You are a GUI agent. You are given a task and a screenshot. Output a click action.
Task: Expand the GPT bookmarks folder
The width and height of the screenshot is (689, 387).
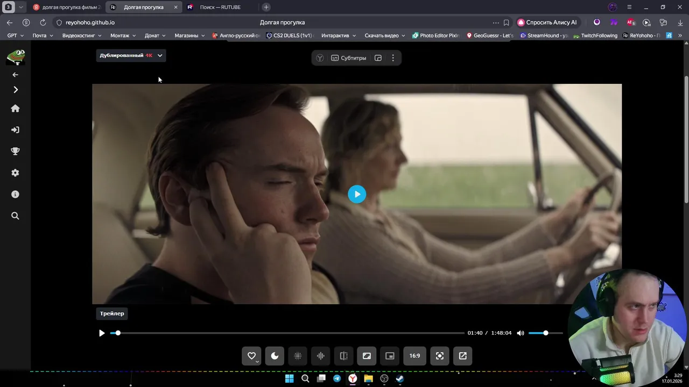coord(15,35)
